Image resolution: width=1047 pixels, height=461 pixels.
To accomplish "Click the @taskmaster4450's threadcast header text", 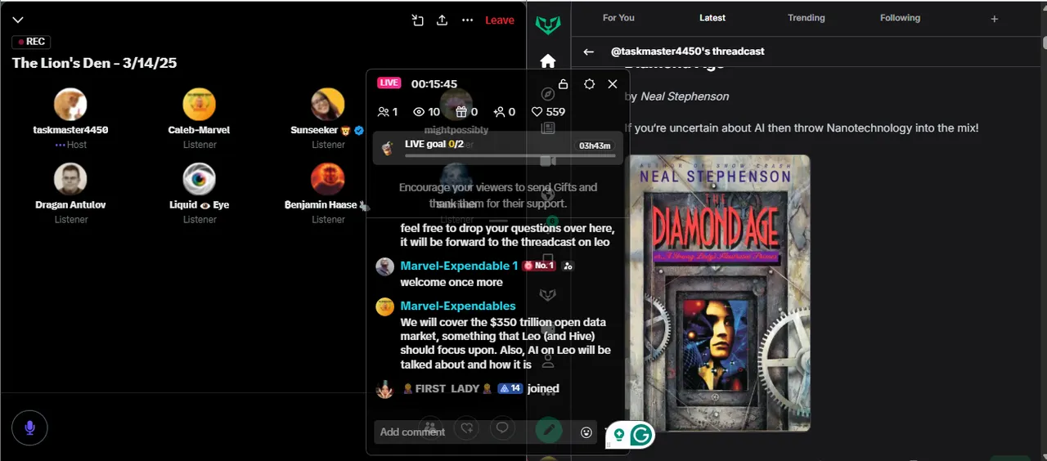I will (x=687, y=51).
